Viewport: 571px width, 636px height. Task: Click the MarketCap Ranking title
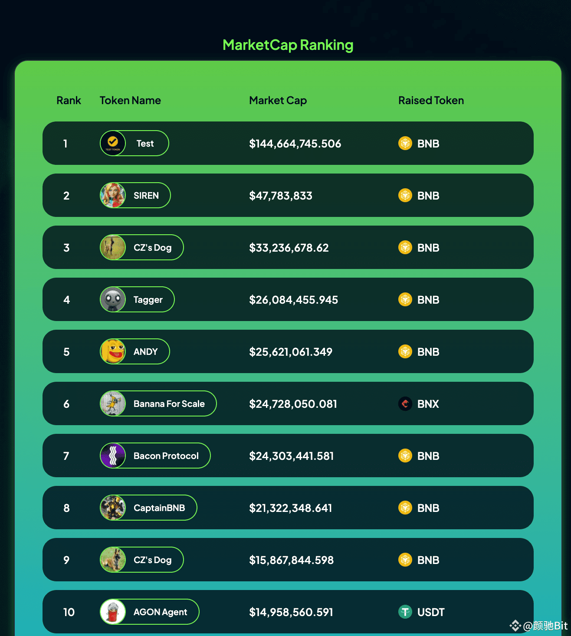point(288,45)
